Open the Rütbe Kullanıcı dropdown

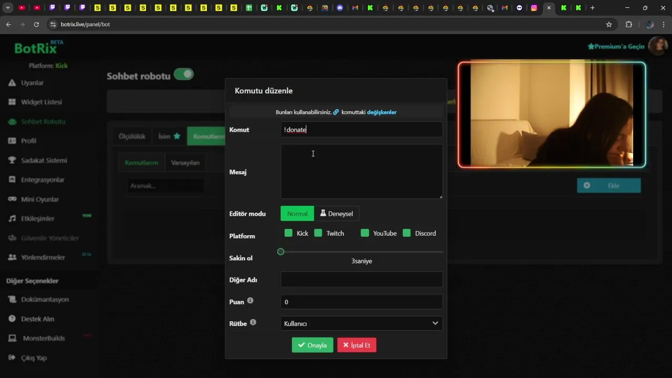362,323
